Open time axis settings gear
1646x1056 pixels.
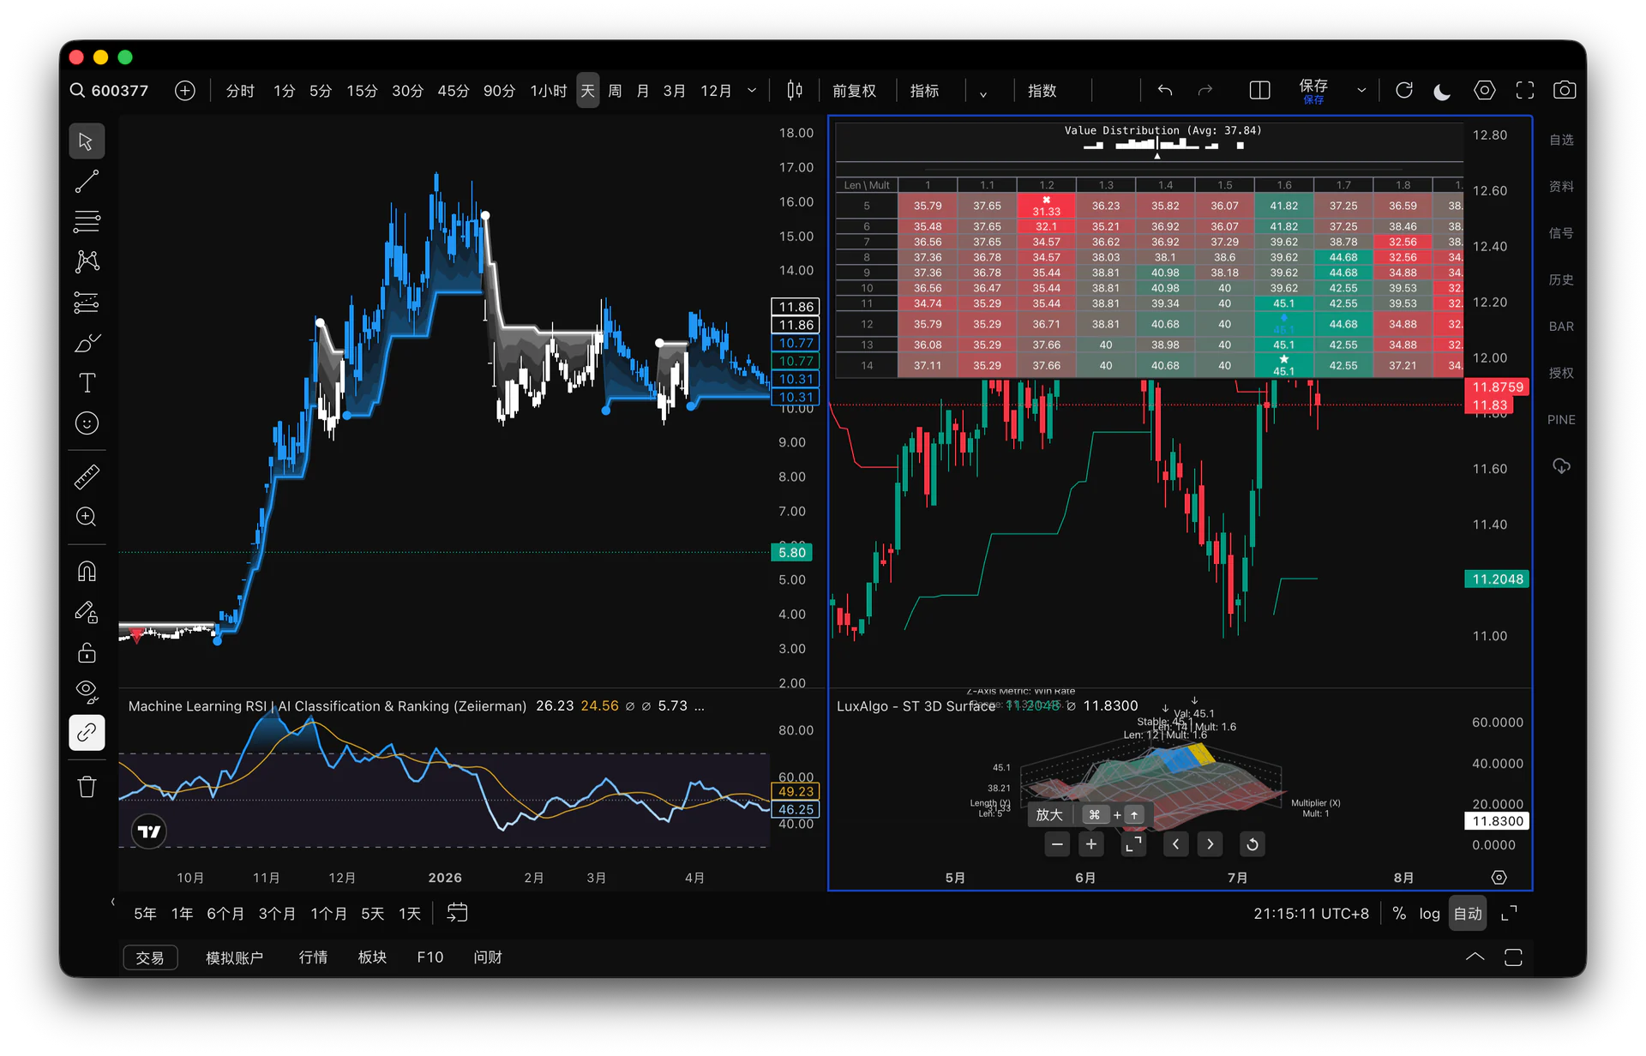[x=1499, y=878]
